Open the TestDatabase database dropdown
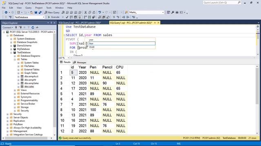Viewport: 261px width, 146px height. pyautogui.click(x=44, y=17)
